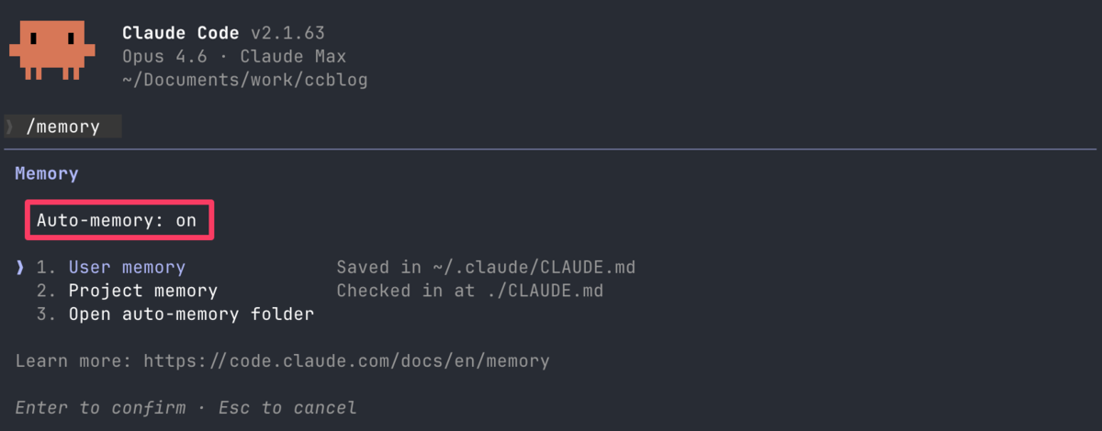Click the /memory command input field
The height and width of the screenshot is (431, 1102).
pyautogui.click(x=62, y=127)
